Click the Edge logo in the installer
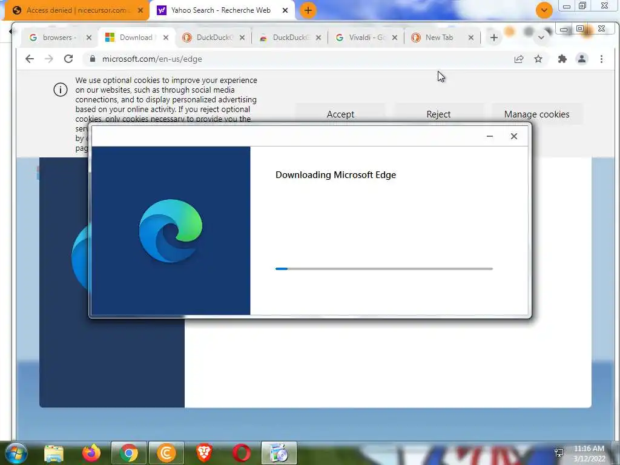620x465 pixels. pos(171,231)
